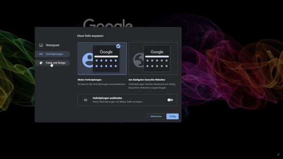Choose the Meine Verknüpfungen thumbnail

102,59
